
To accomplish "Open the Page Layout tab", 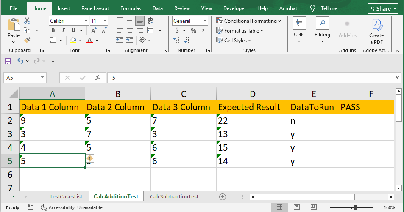I will [95, 8].
